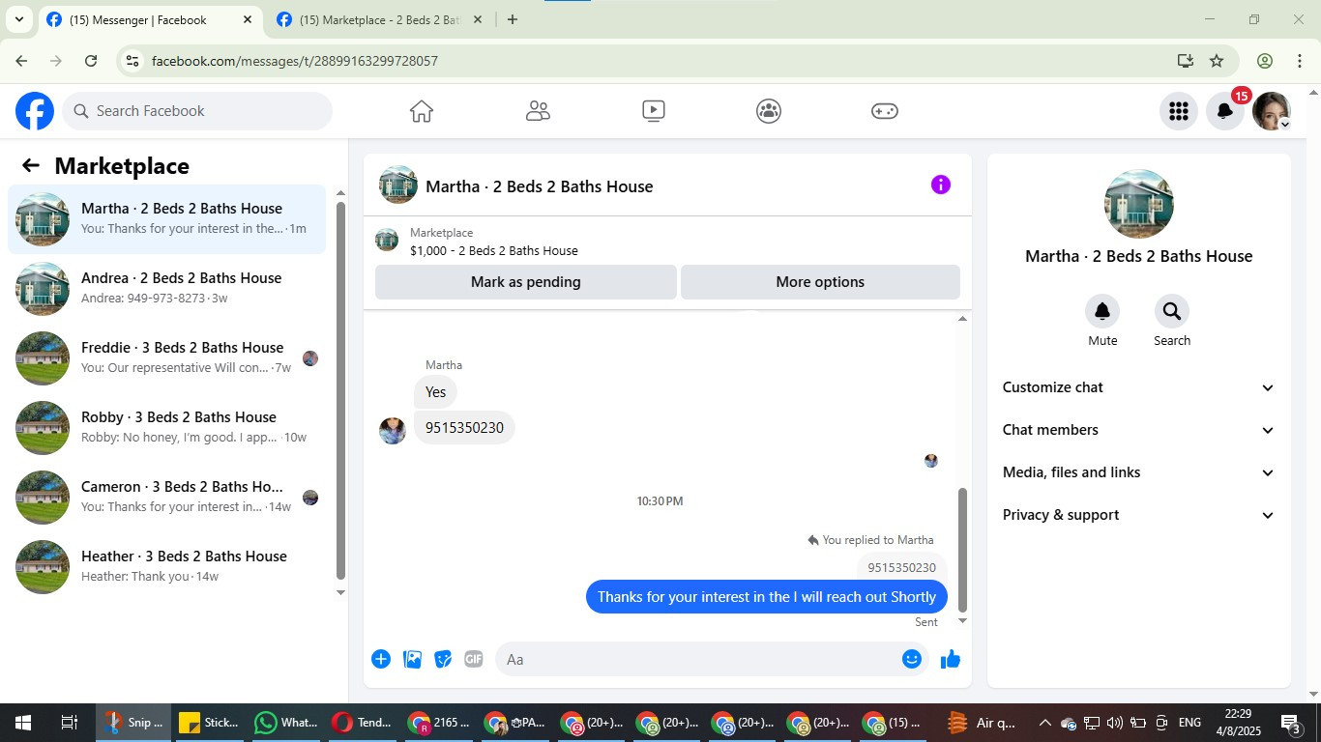This screenshot has height=742, width=1321.
Task: Open Notifications bell with 15 badge
Action: pyautogui.click(x=1224, y=111)
